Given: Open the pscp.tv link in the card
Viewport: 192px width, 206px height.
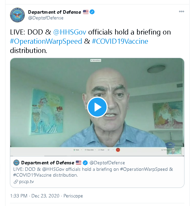Looking at the screenshot, I should pos(26,181).
